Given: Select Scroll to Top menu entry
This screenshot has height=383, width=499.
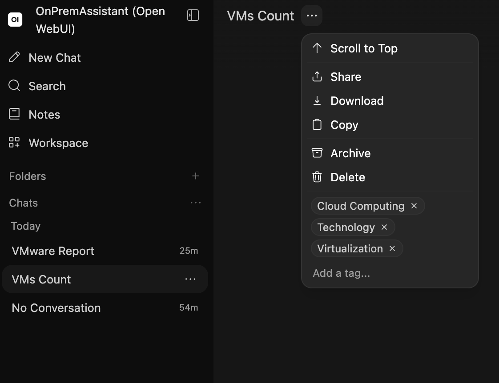Looking at the screenshot, I should 390,48.
